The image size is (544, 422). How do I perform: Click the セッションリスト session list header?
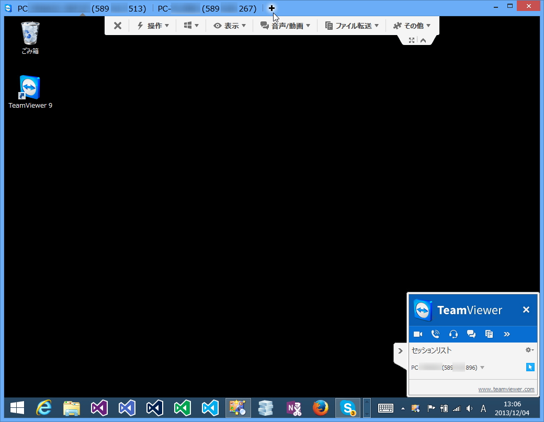tap(431, 350)
